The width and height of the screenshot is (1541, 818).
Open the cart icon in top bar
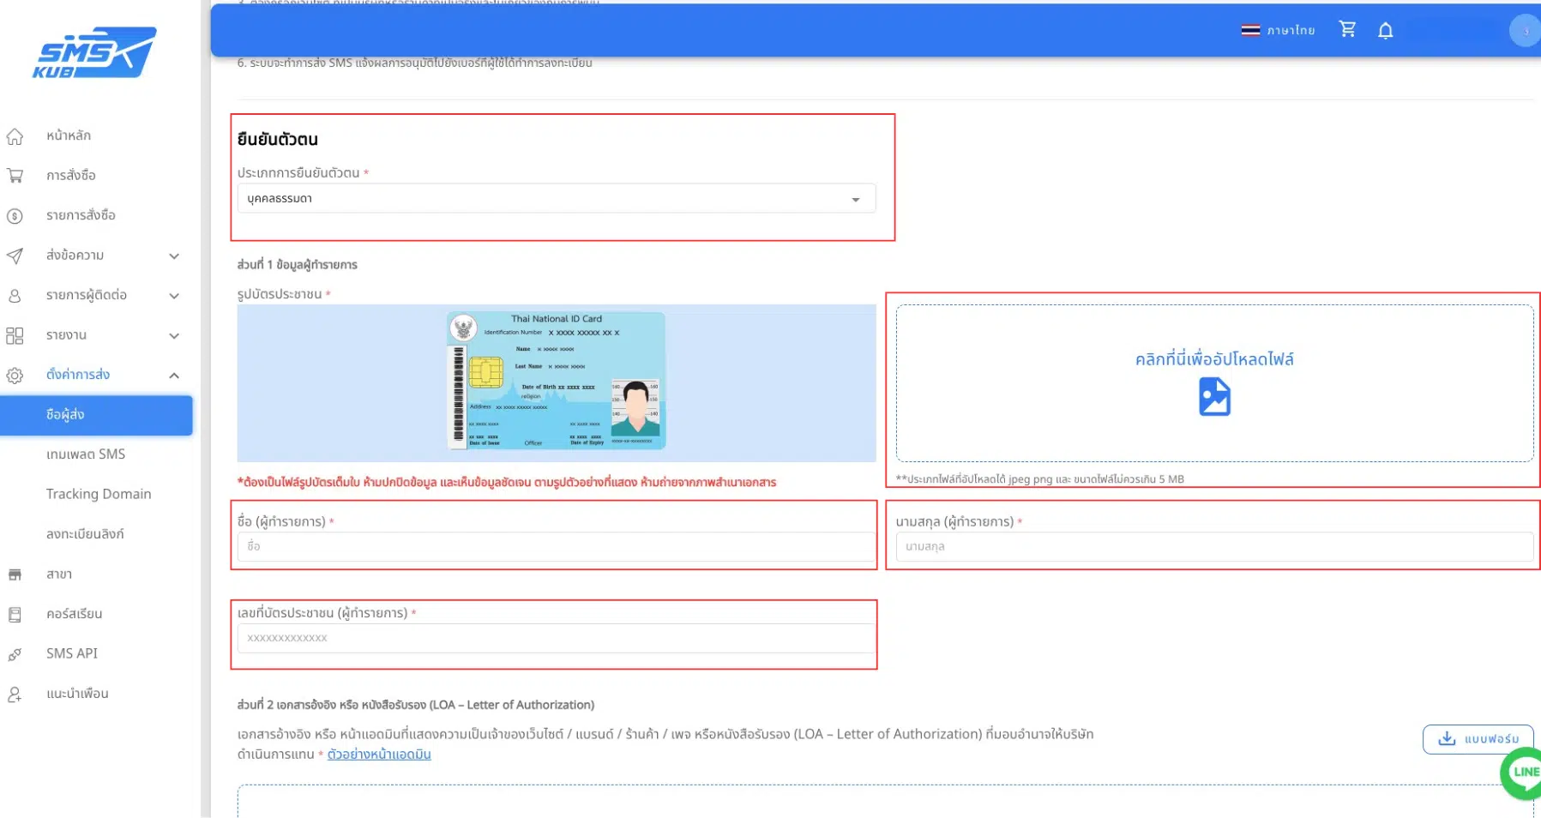tap(1347, 30)
